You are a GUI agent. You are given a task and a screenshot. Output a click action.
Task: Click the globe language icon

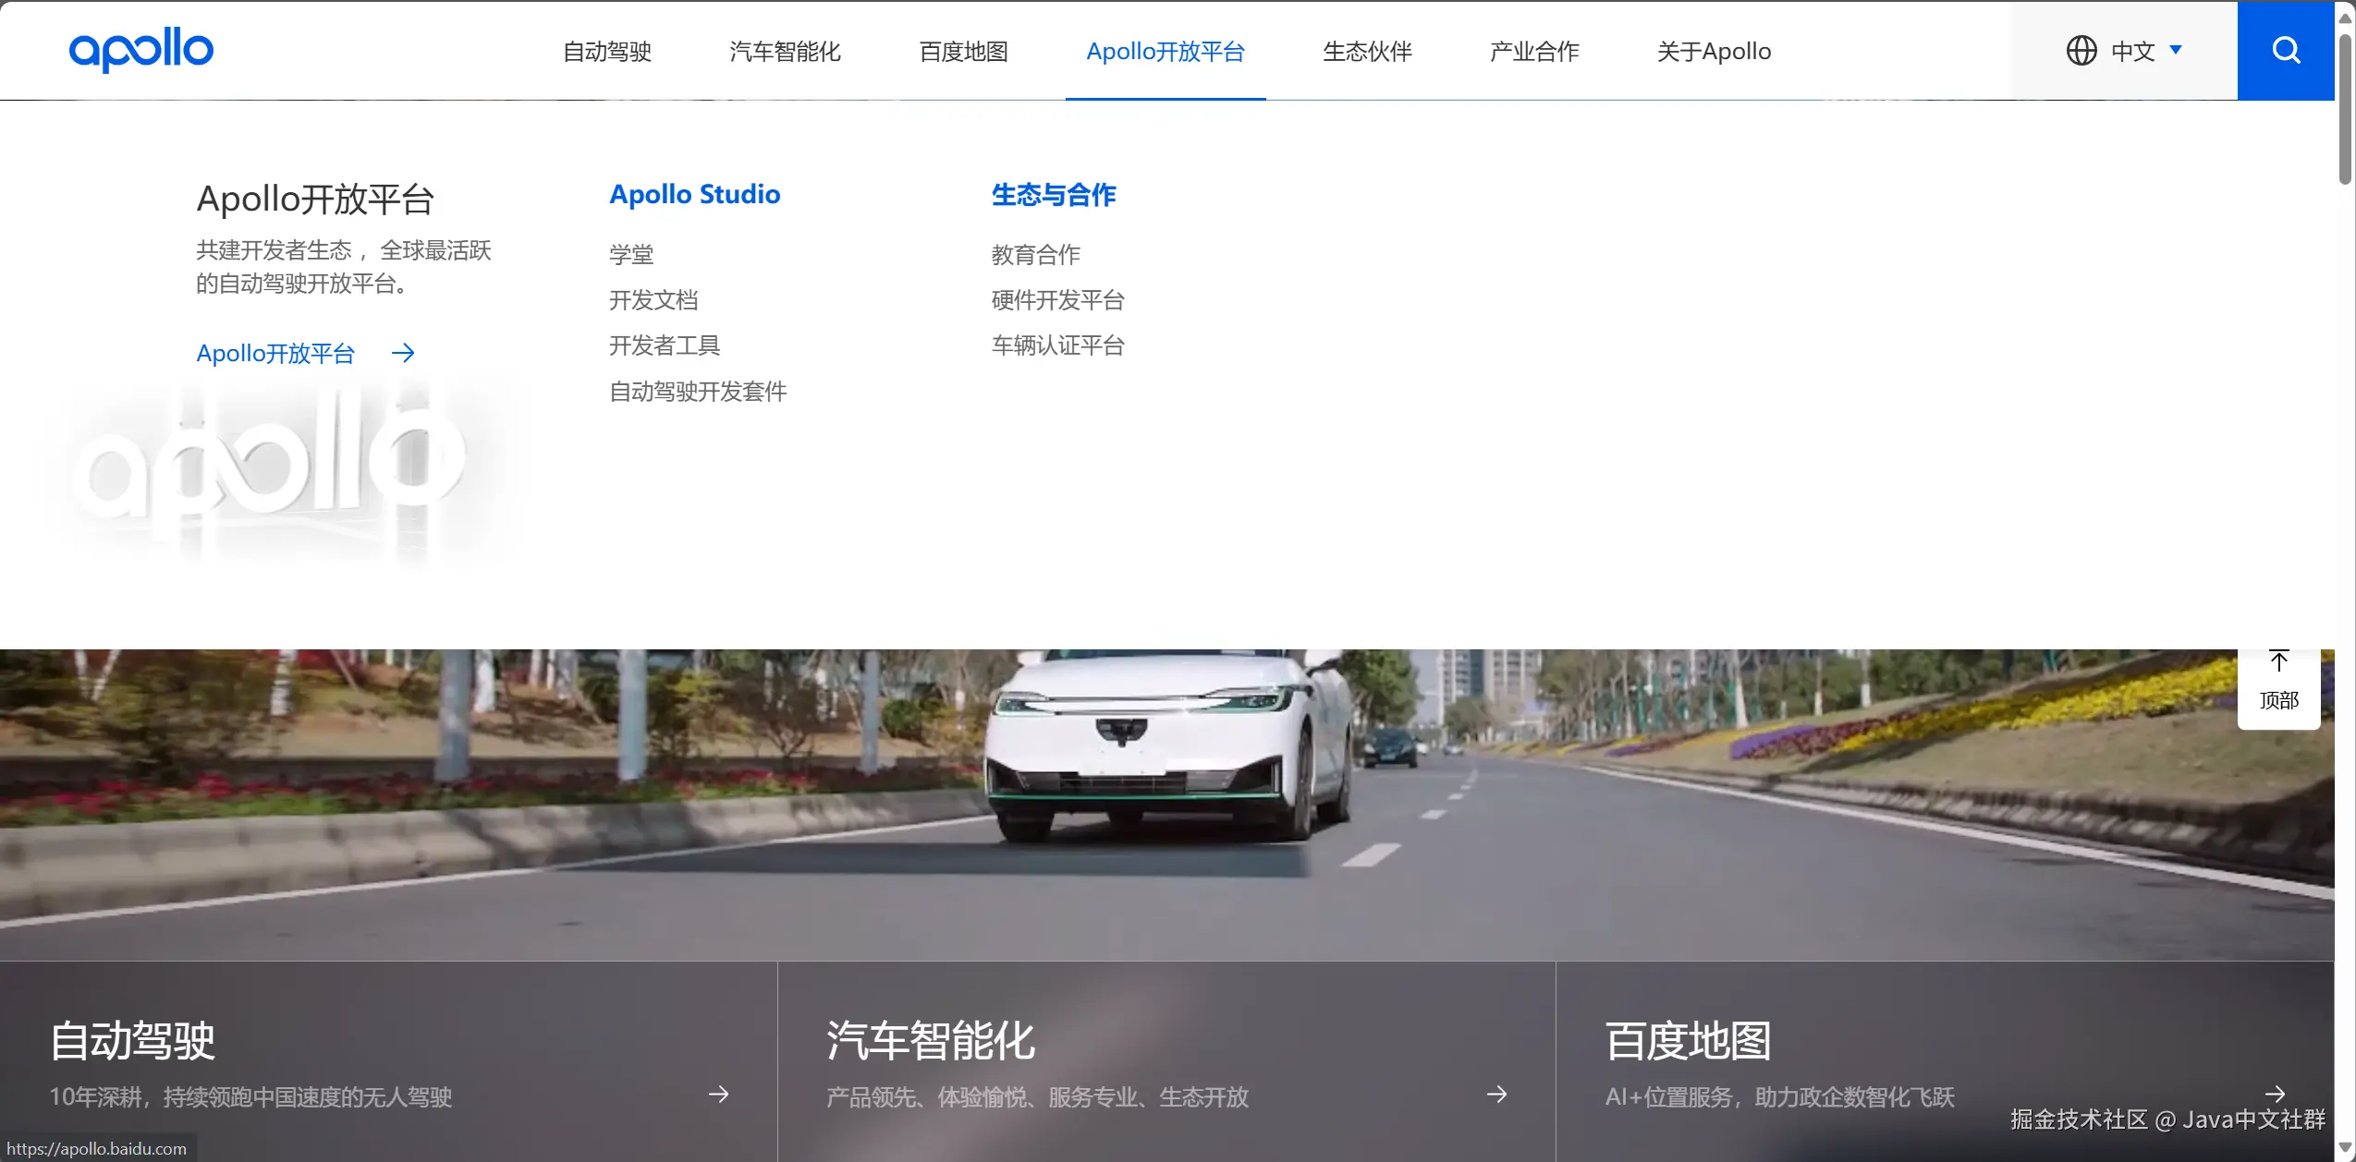pos(2081,51)
